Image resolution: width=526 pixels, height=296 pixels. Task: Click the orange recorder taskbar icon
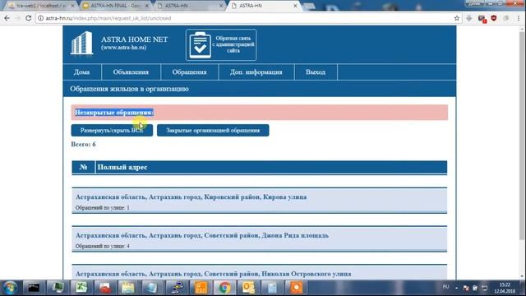click(296, 288)
